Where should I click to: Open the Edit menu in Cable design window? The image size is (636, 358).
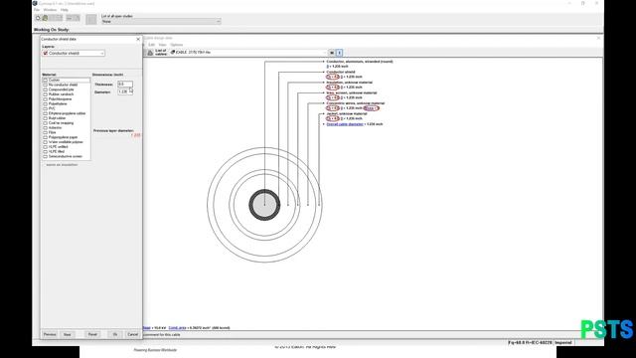tap(151, 45)
